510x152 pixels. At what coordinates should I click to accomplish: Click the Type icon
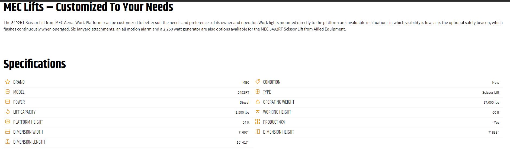258,92
